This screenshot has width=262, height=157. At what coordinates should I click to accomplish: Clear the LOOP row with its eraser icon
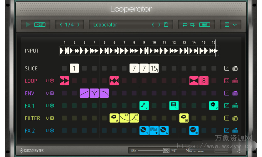pos(235,81)
